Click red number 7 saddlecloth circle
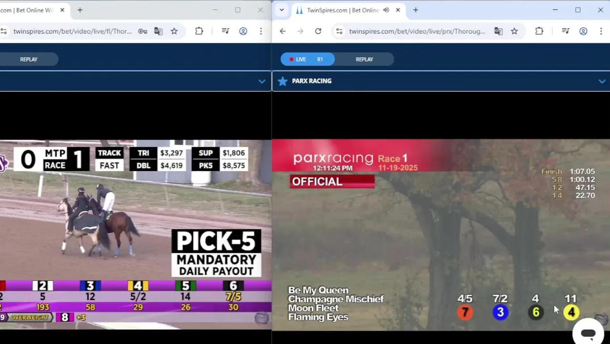The width and height of the screenshot is (610, 344). (465, 312)
